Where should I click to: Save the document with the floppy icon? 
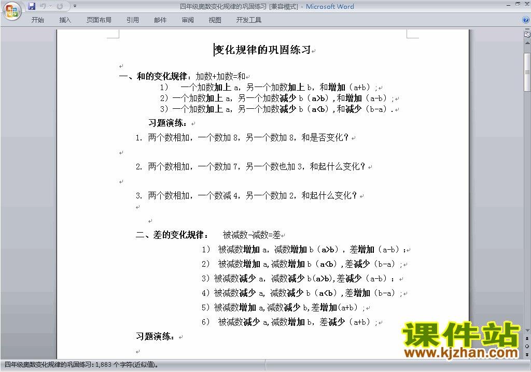click(x=32, y=6)
